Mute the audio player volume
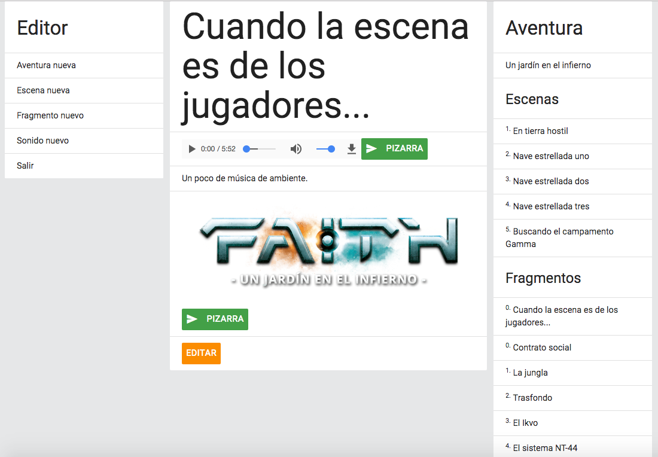The width and height of the screenshot is (658, 457). click(296, 149)
